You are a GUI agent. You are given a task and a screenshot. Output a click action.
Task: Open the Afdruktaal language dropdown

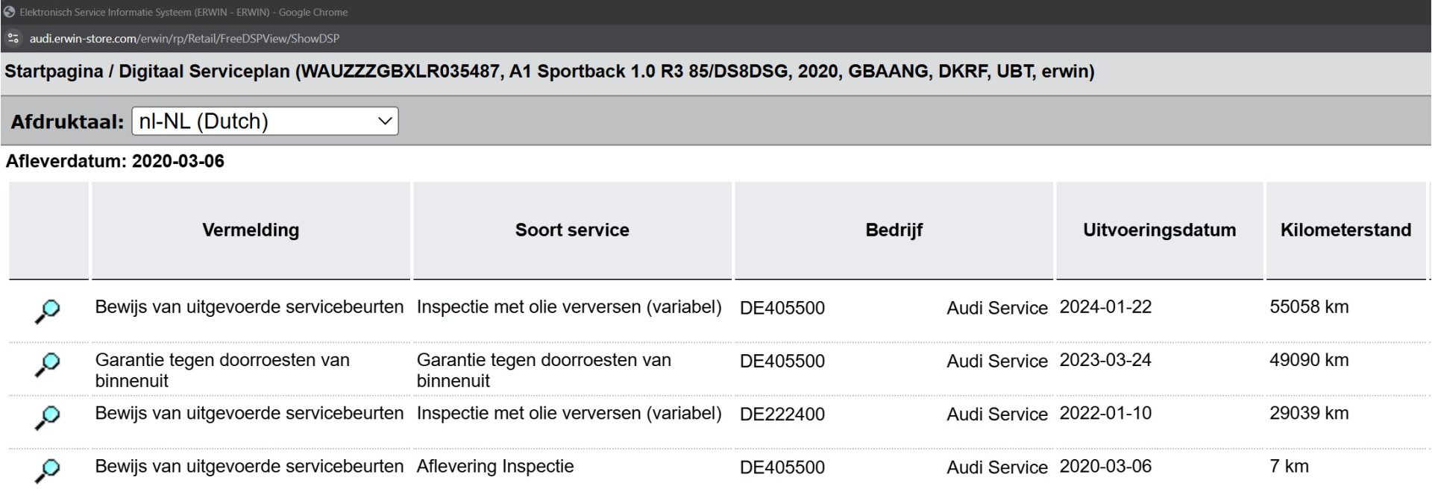[265, 121]
